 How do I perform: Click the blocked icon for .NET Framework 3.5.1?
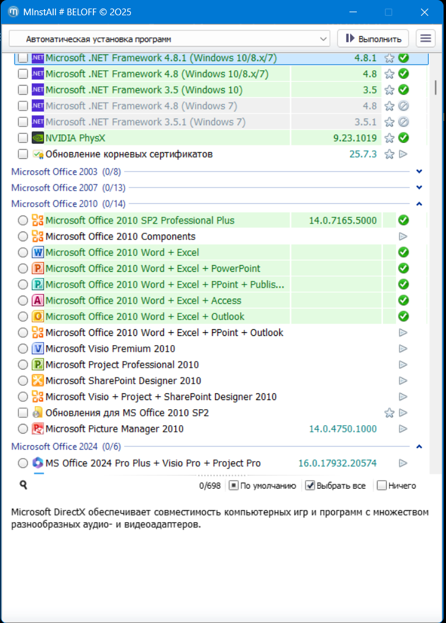click(403, 122)
